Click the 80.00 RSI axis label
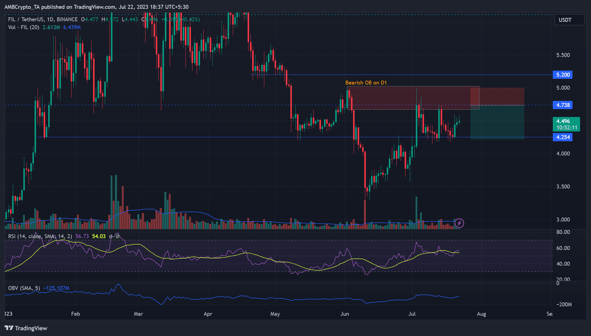 563,232
